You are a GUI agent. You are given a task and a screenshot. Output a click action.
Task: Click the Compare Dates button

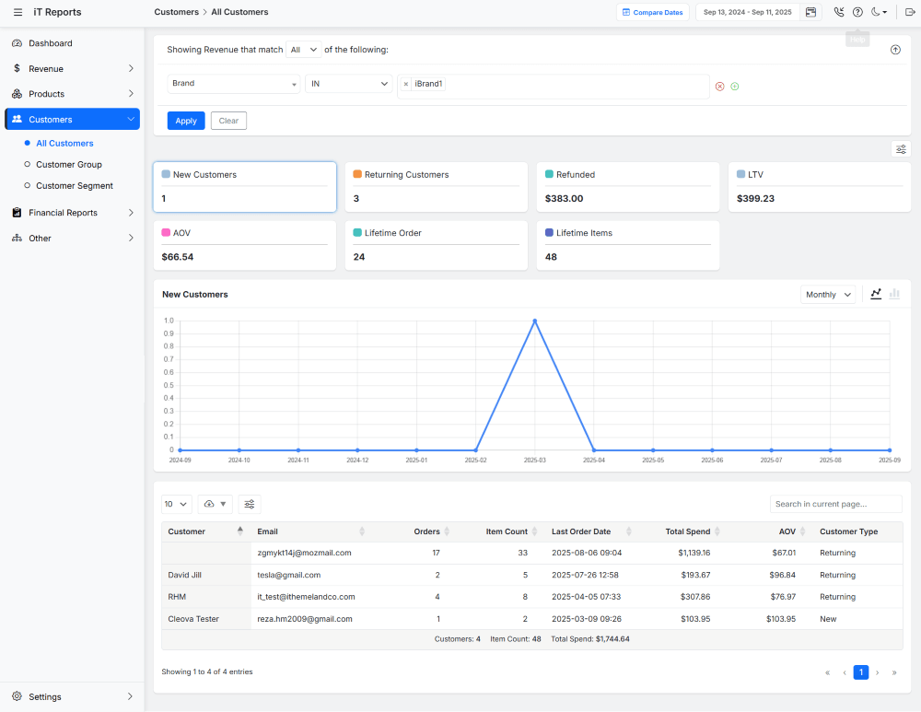coord(652,12)
